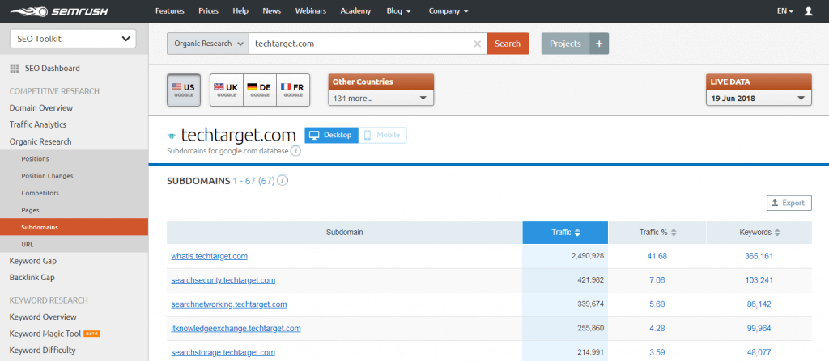
Task: Open the SEO Toolkit dropdown
Action: coord(73,39)
